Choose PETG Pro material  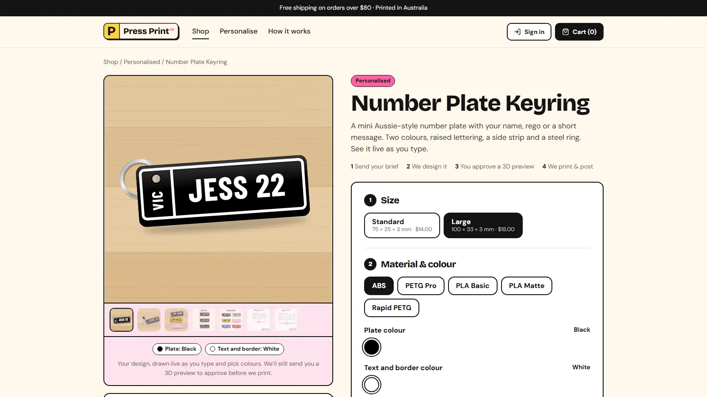tap(421, 286)
